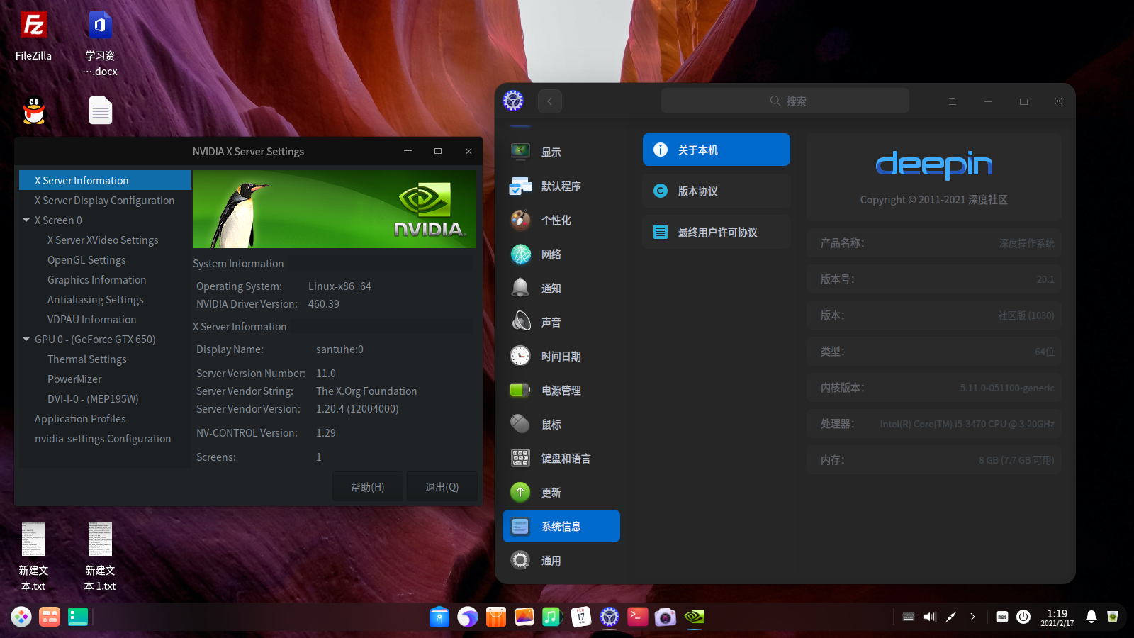The image size is (1134, 638).
Task: Open the 学习资….docx desktop file
Action: click(x=100, y=43)
